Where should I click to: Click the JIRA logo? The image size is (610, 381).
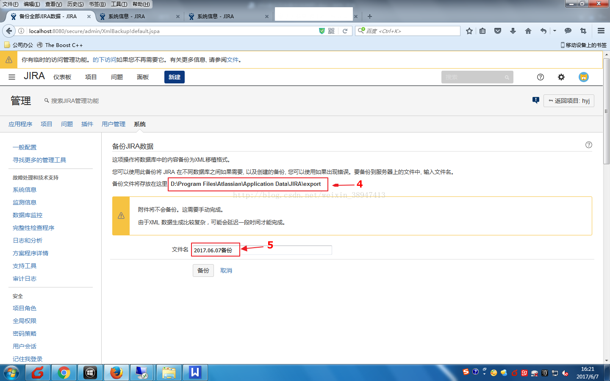tap(34, 76)
